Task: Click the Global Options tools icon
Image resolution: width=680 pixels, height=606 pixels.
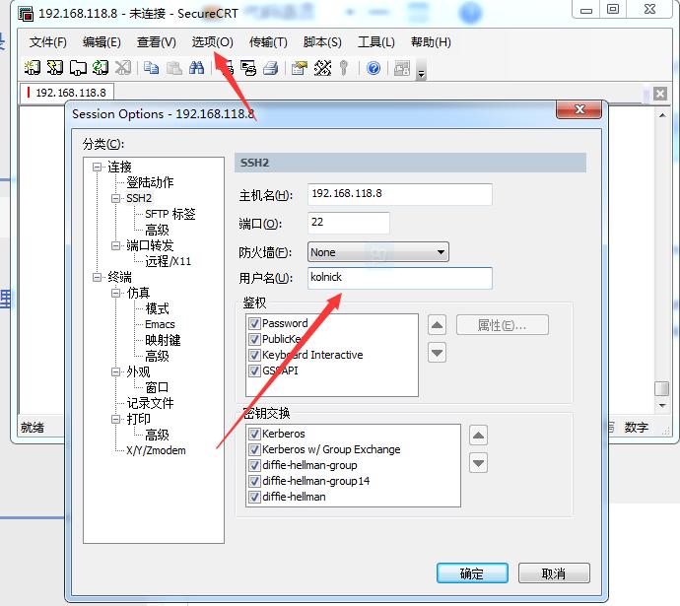Action: tap(322, 68)
